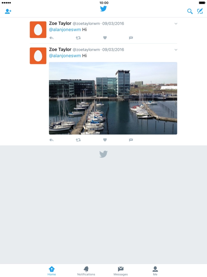Image resolution: width=207 pixels, height=277 pixels.
Task: Retweet the first Zoe Taylor tweet
Action: pyautogui.click(x=78, y=38)
